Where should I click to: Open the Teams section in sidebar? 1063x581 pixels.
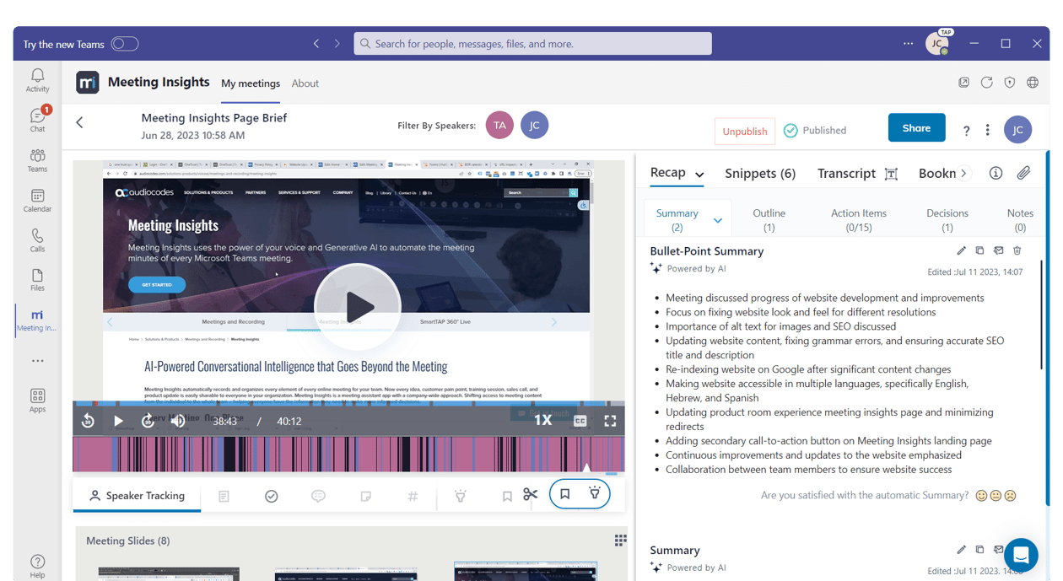pyautogui.click(x=37, y=160)
